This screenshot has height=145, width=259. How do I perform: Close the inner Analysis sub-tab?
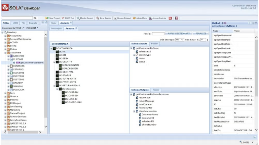click(76, 28)
